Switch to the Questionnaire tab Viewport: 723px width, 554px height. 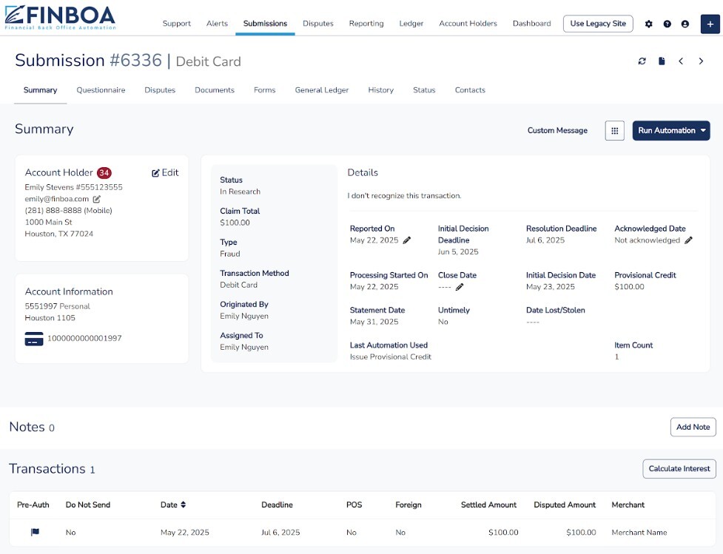101,90
